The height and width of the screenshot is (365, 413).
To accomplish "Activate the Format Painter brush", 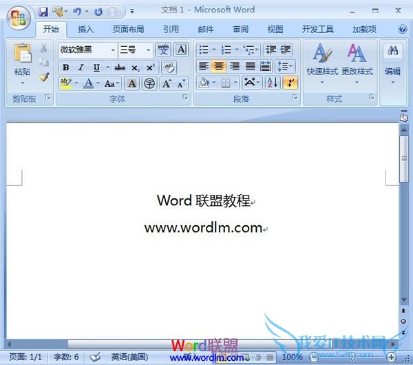I will coord(44,76).
